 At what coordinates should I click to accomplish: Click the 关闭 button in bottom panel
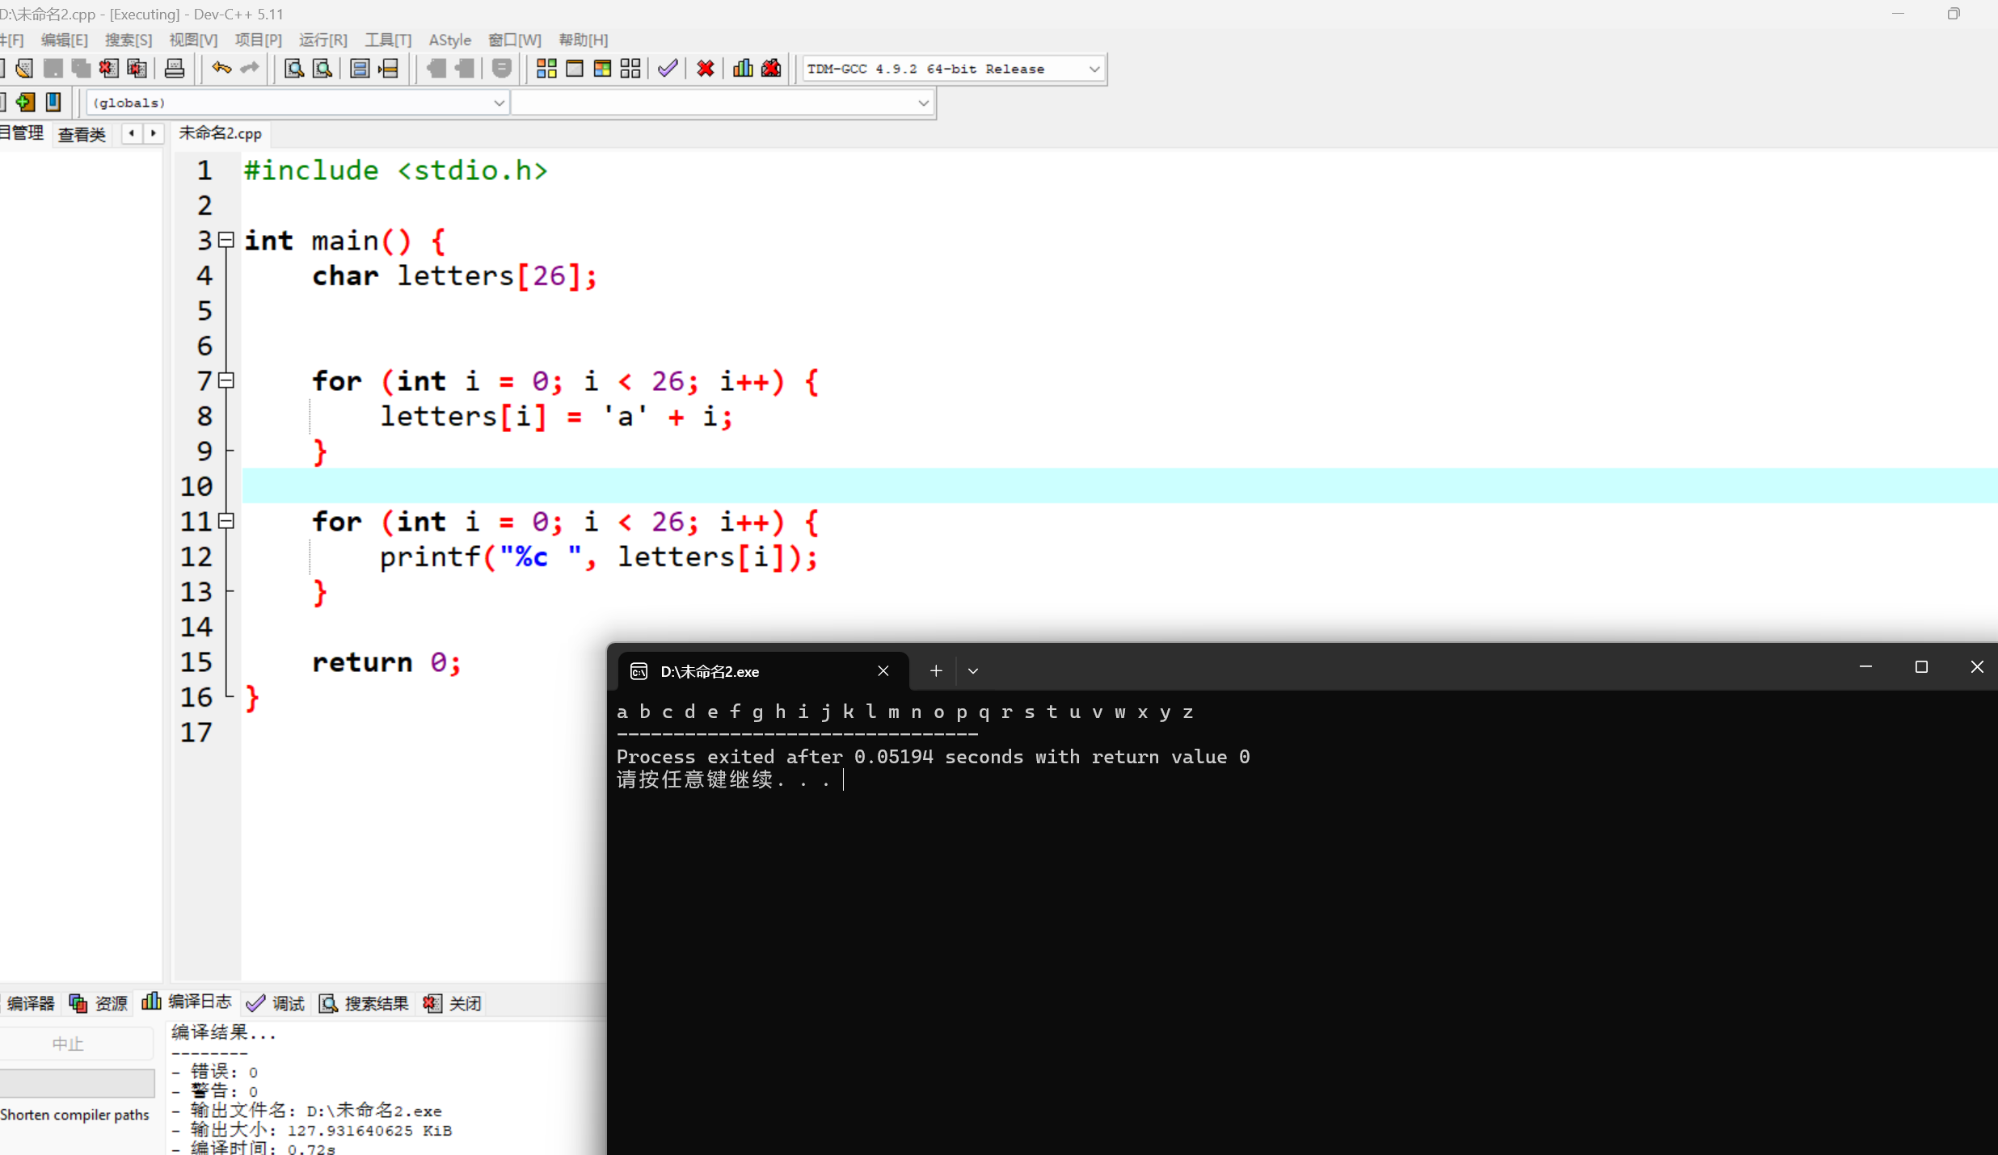tap(453, 1003)
